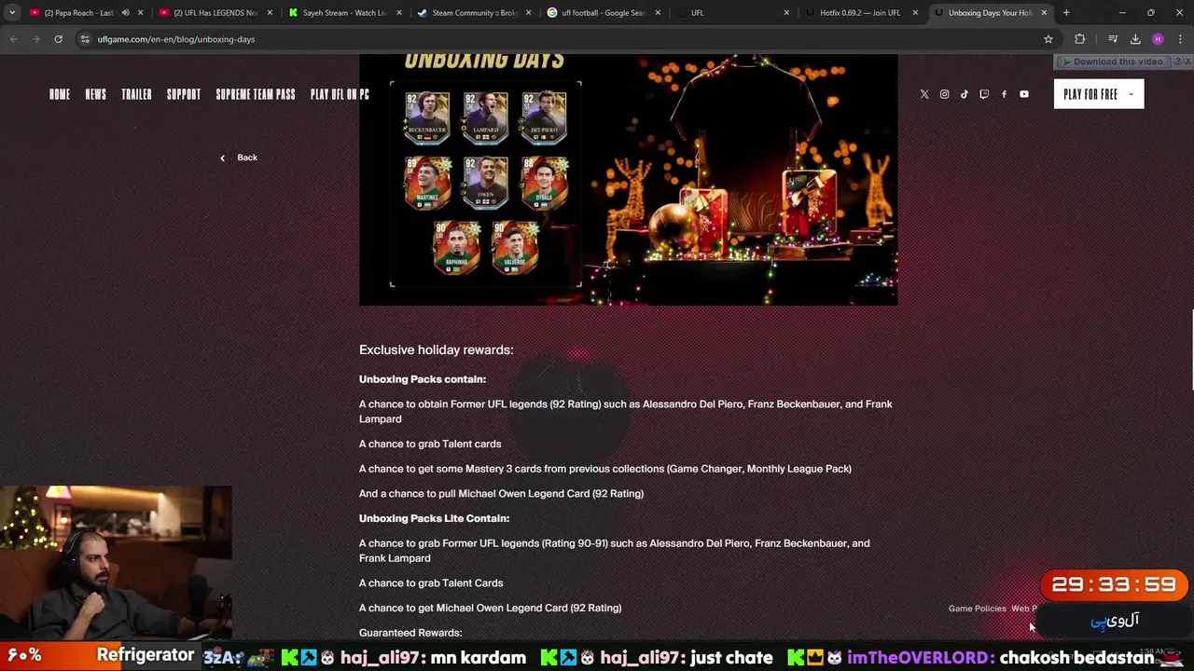Open UFL's Facebook social icon
Screen dimensions: 1194x671
(1004, 94)
